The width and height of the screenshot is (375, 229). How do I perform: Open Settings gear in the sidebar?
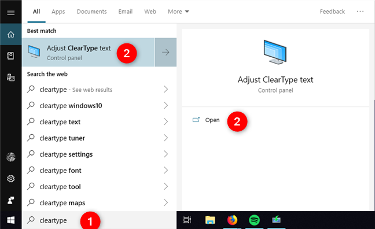11,179
